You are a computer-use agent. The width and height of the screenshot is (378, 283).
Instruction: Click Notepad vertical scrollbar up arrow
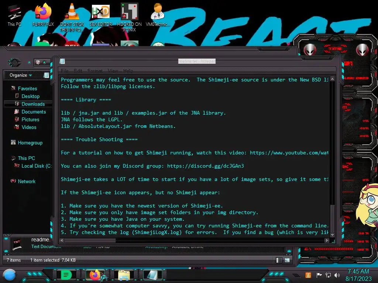point(333,79)
